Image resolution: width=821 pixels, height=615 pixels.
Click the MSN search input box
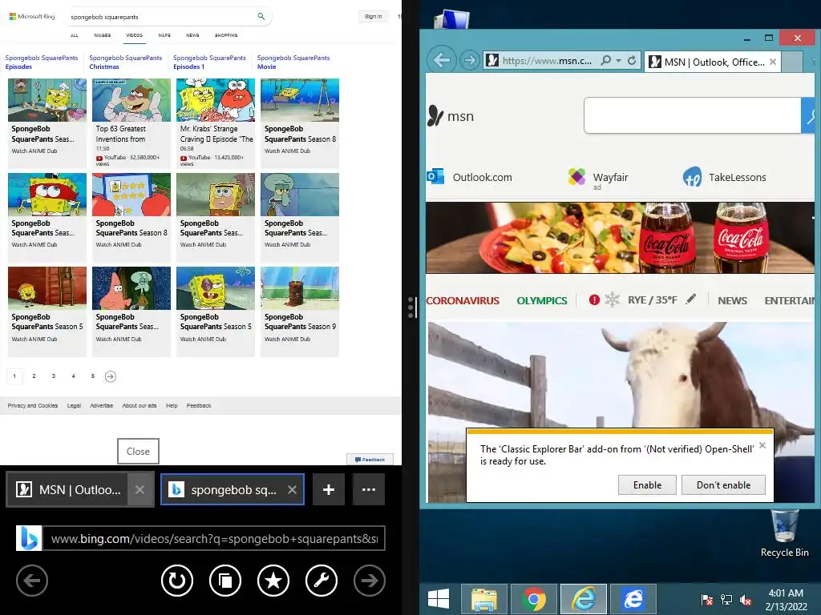(692, 115)
